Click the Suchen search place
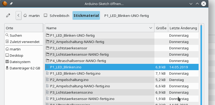The height and width of the screenshot is (105, 215). pos(24,35)
